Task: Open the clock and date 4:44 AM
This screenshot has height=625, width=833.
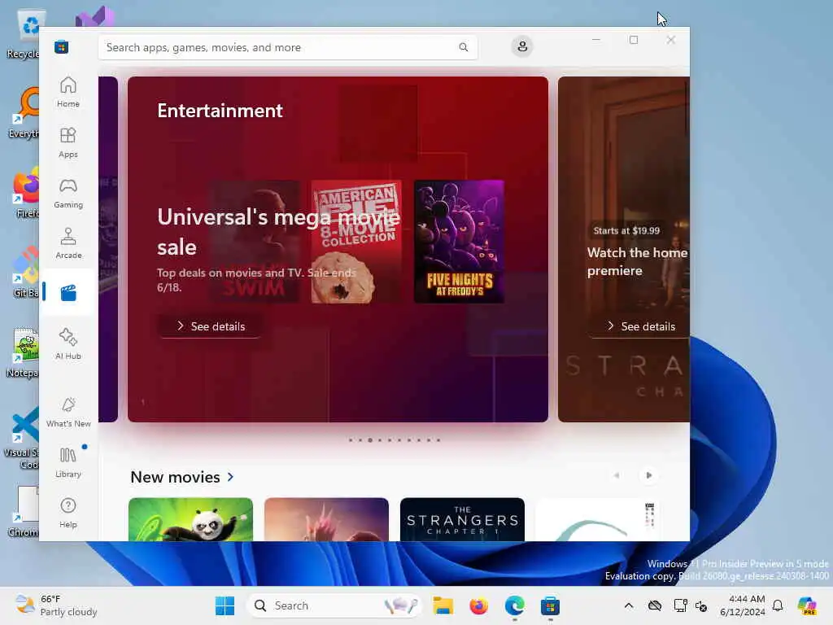Action: point(742,605)
